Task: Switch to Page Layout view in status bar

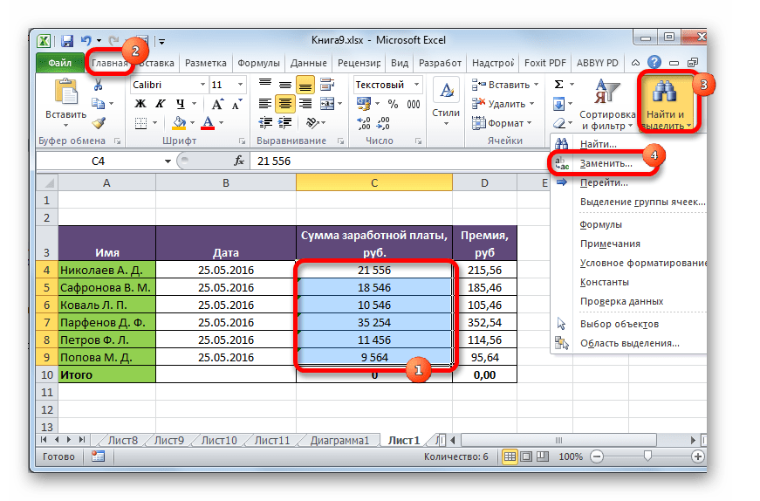Action: point(524,456)
